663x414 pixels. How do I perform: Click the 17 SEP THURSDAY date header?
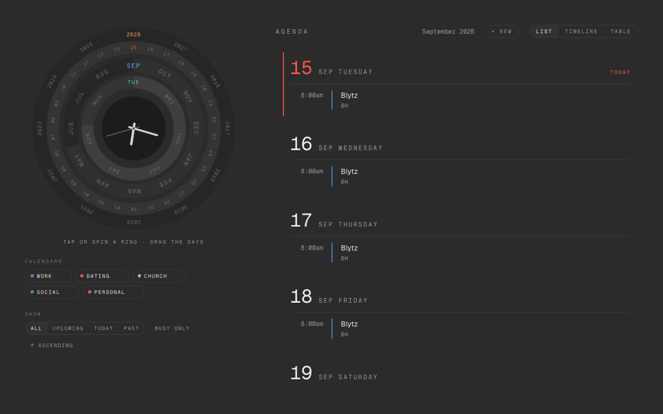[334, 221]
